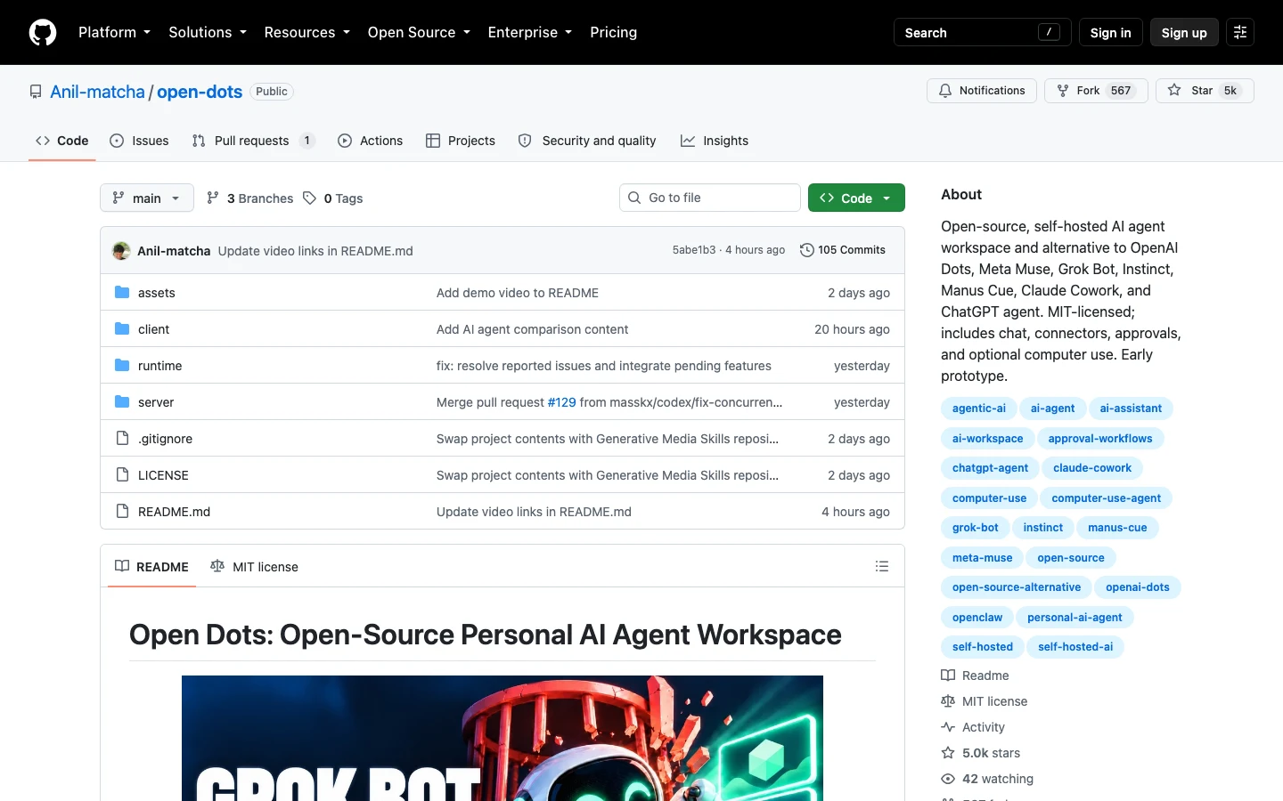The width and height of the screenshot is (1283, 801).
Task: Fork the open-dots repository
Action: (x=1096, y=91)
